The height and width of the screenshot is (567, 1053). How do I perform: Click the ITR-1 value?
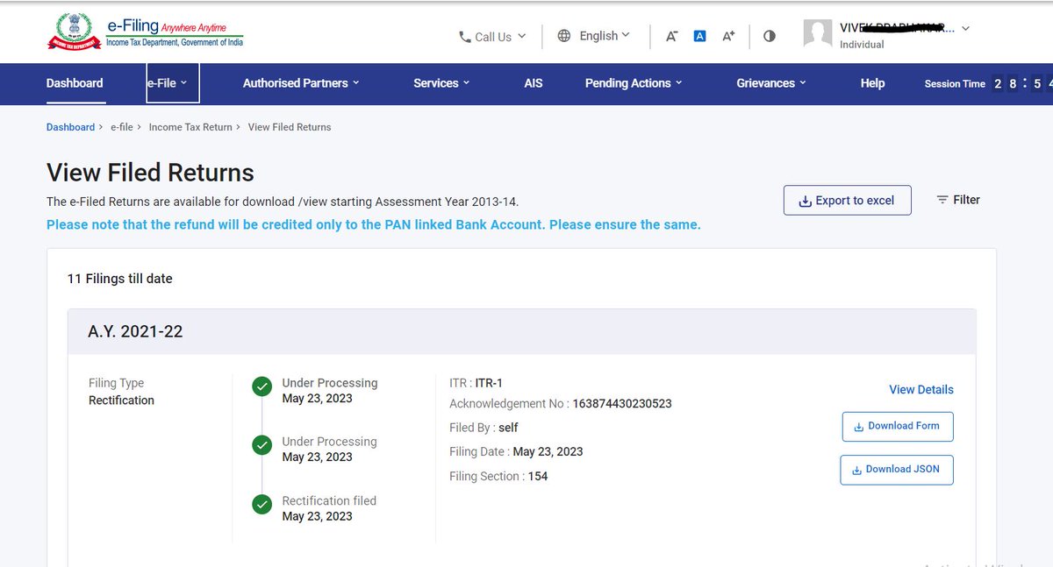click(489, 383)
